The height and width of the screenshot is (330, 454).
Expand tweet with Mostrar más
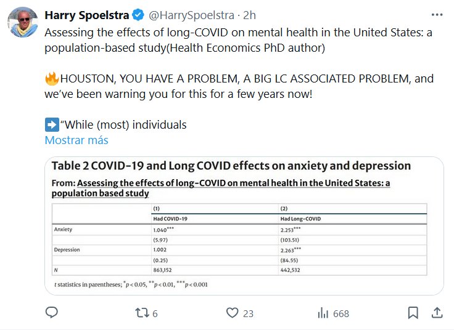(76, 140)
